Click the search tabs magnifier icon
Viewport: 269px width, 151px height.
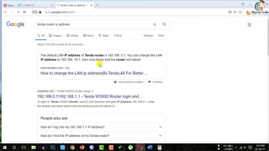pos(243,4)
